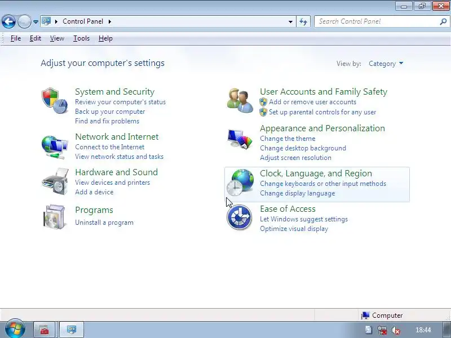The height and width of the screenshot is (338, 451).
Task: Click View network status and tasks
Action: (119, 157)
